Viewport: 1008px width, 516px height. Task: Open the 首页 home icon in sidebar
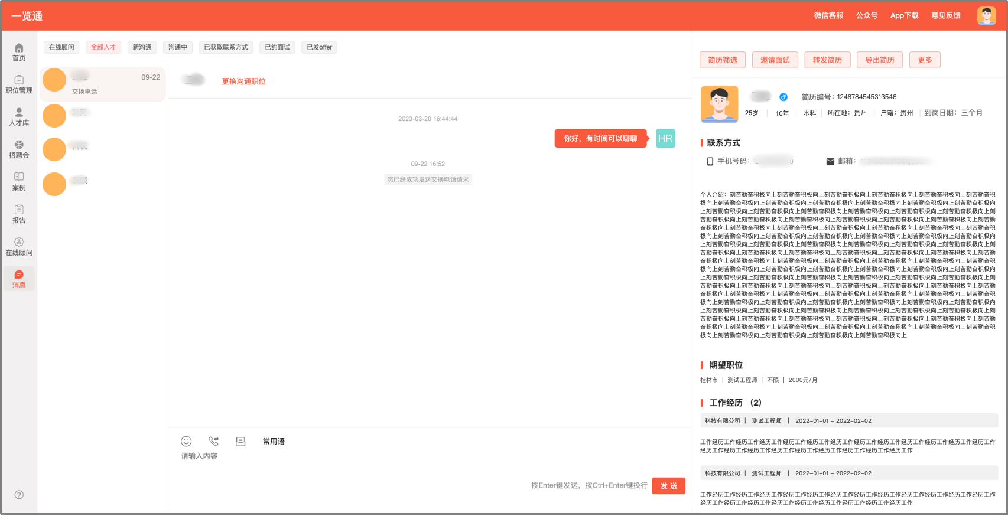(19, 53)
